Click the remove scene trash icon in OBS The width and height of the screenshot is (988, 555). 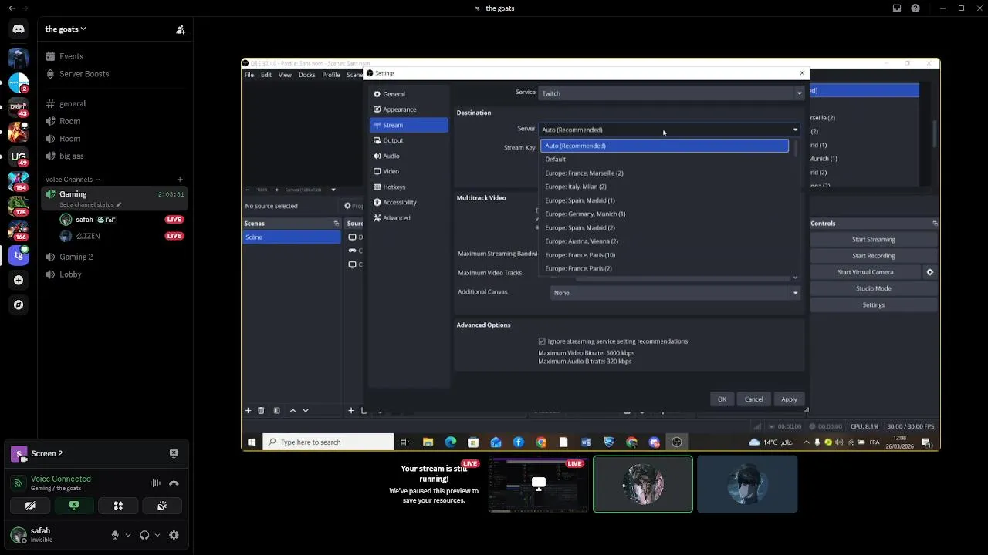coord(261,411)
